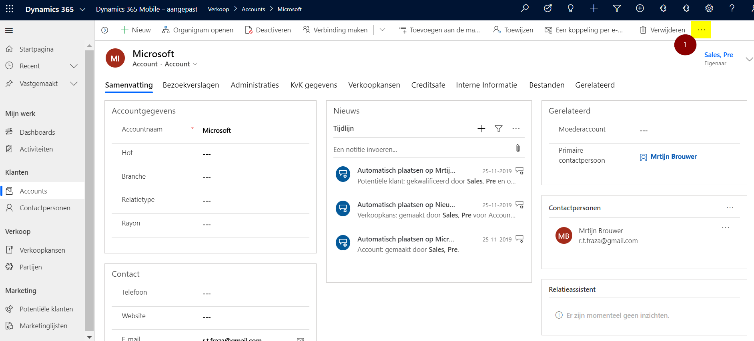The image size is (754, 341).
Task: Collapse the left navigation hamburger menu
Action: click(9, 30)
